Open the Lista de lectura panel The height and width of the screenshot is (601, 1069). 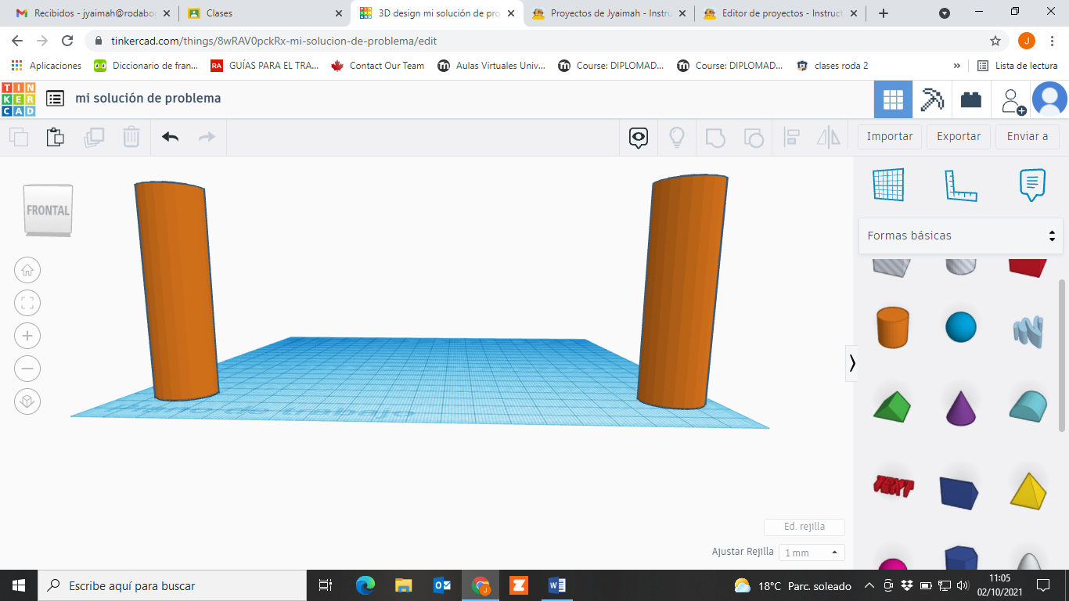click(1017, 66)
